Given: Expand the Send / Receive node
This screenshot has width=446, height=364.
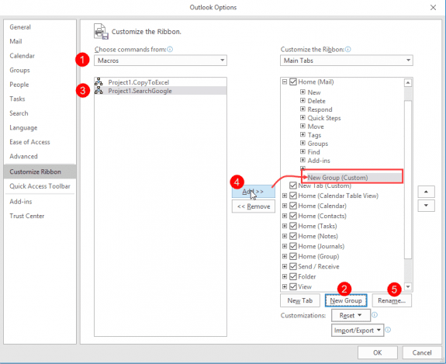Looking at the screenshot, I should click(x=285, y=266).
